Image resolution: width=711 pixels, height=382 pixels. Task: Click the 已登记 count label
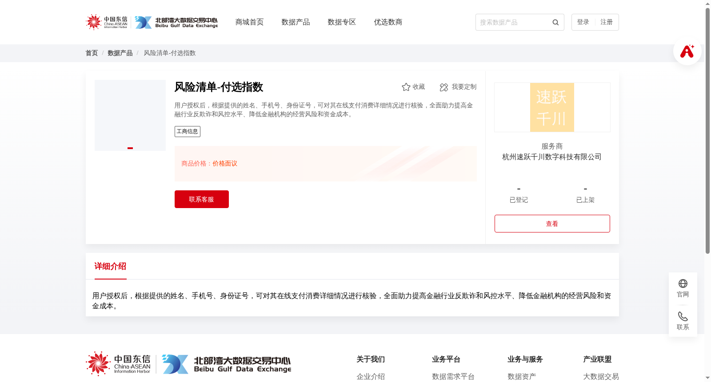(x=519, y=200)
